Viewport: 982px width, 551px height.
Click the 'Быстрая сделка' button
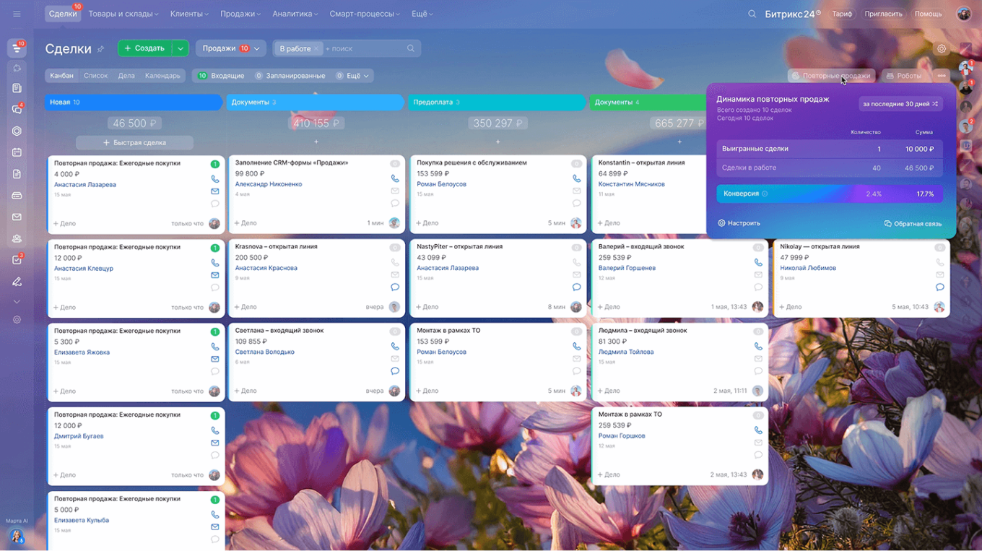(134, 143)
